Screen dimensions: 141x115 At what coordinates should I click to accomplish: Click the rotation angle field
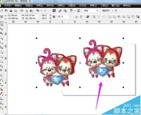click(x=65, y=17)
